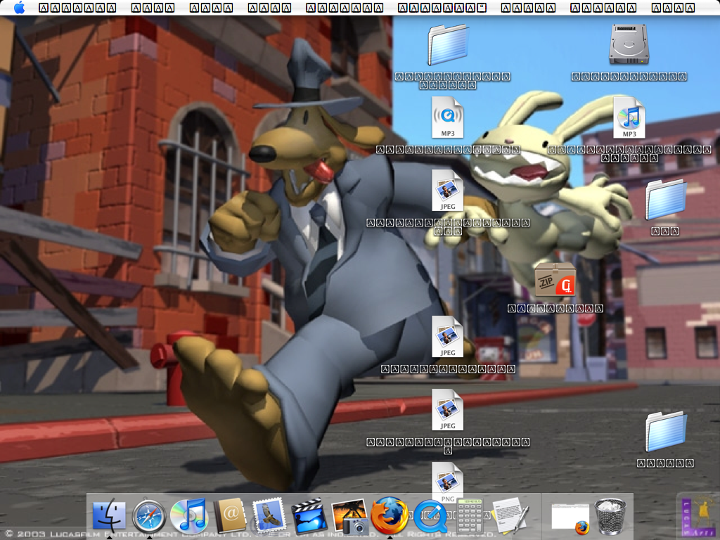Select the first MP3 file on the desktop
720x540 pixels.
click(448, 117)
